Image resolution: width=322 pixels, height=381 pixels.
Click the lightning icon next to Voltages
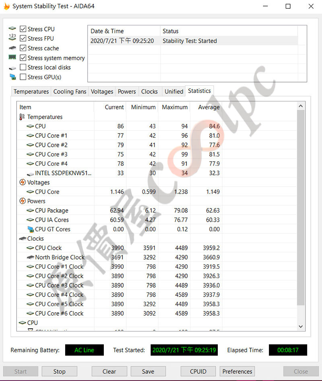tap(23, 182)
